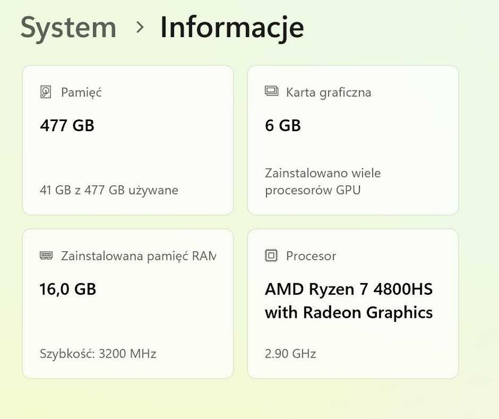Click the 'with Radeon Graphics' text line
Viewport: 499px width, 419px height.
349,312
